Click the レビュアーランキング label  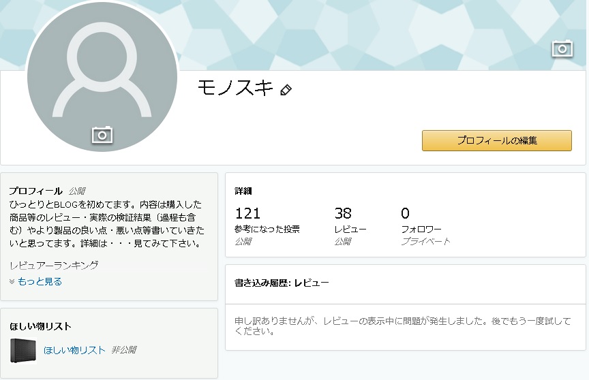click(x=54, y=265)
